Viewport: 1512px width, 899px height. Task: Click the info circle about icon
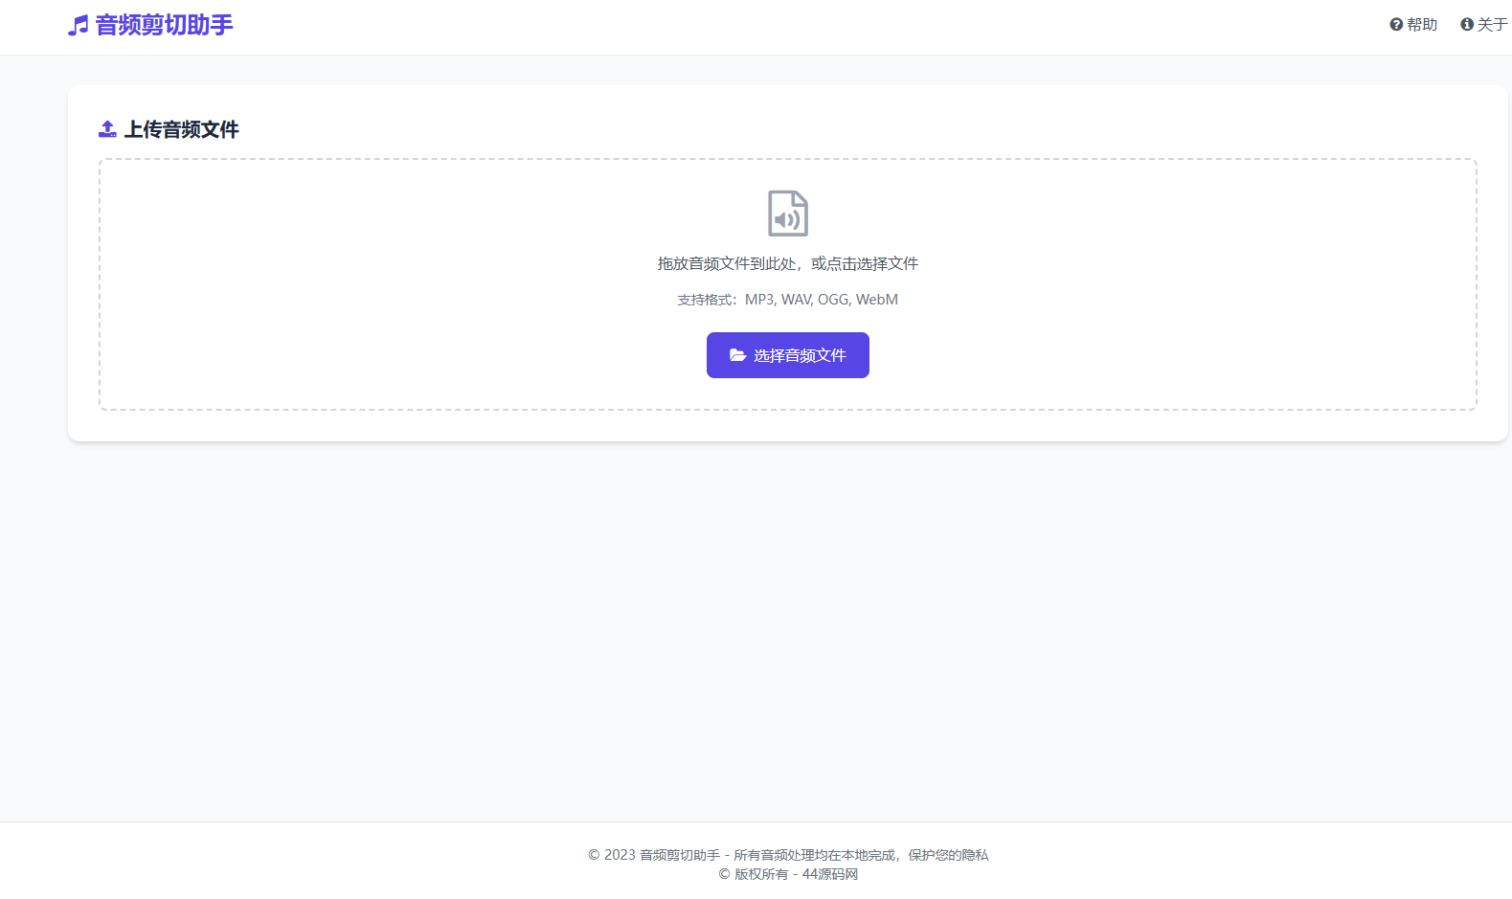click(x=1466, y=25)
